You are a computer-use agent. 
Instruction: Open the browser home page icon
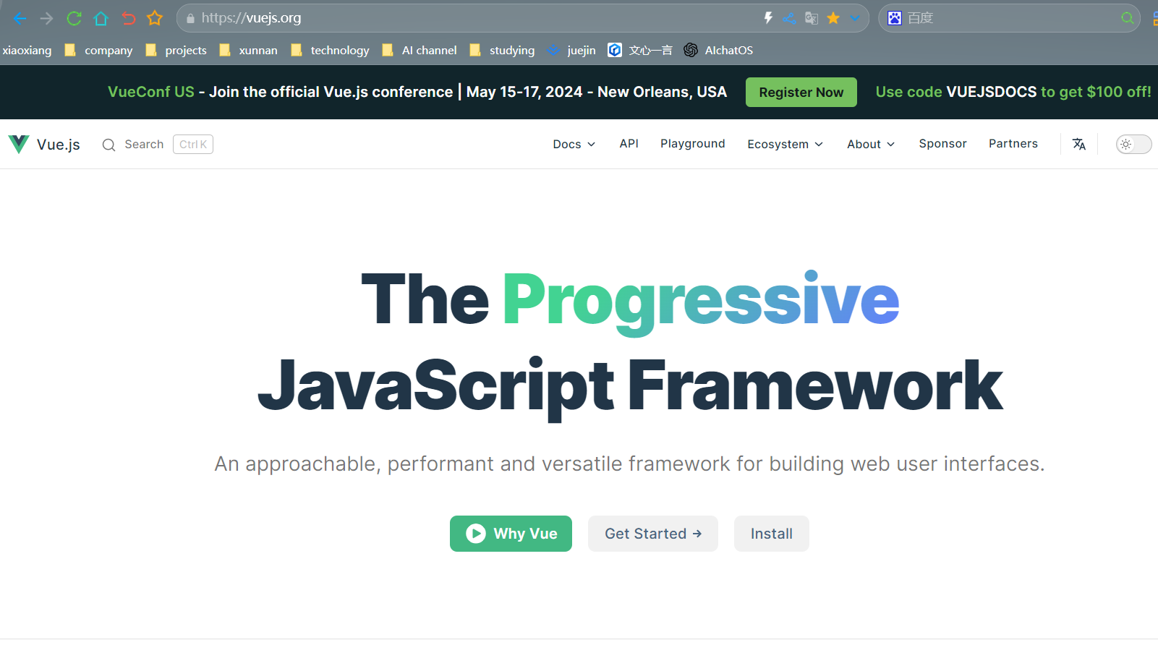101,18
